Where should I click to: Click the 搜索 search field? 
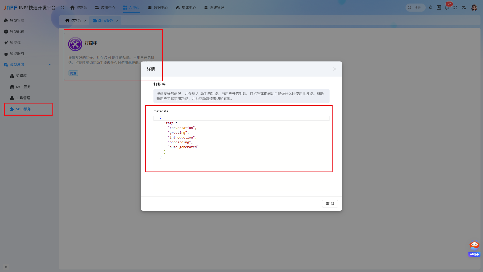415,8
